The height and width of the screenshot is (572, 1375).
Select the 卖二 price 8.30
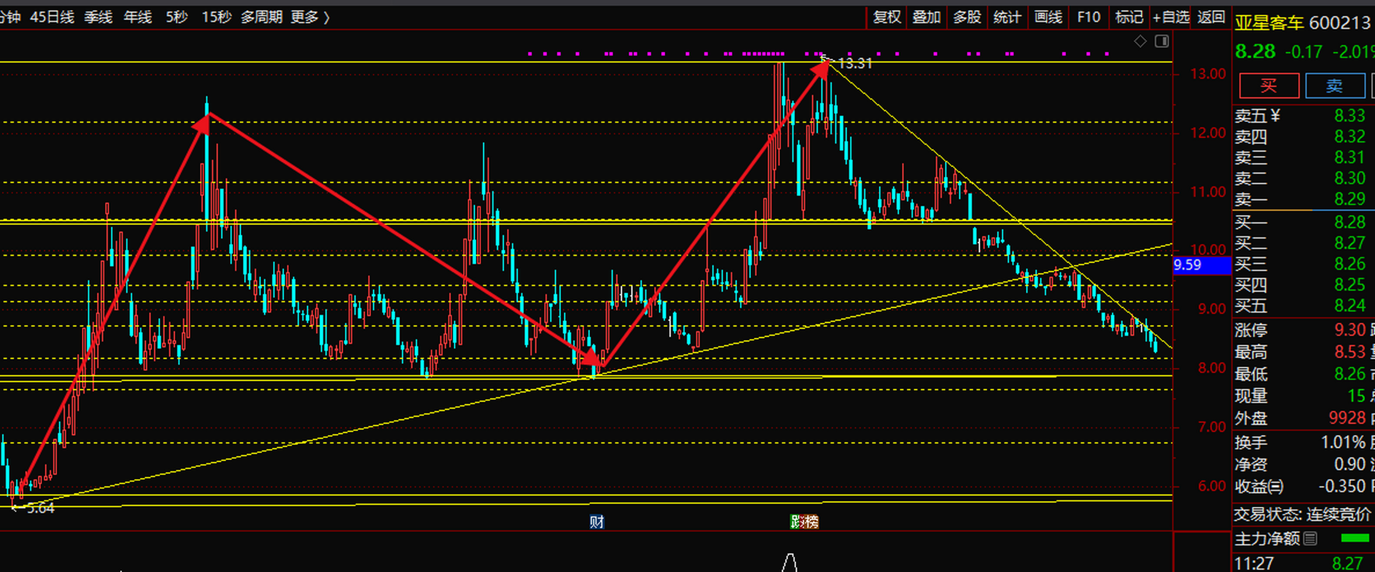(x=1350, y=178)
